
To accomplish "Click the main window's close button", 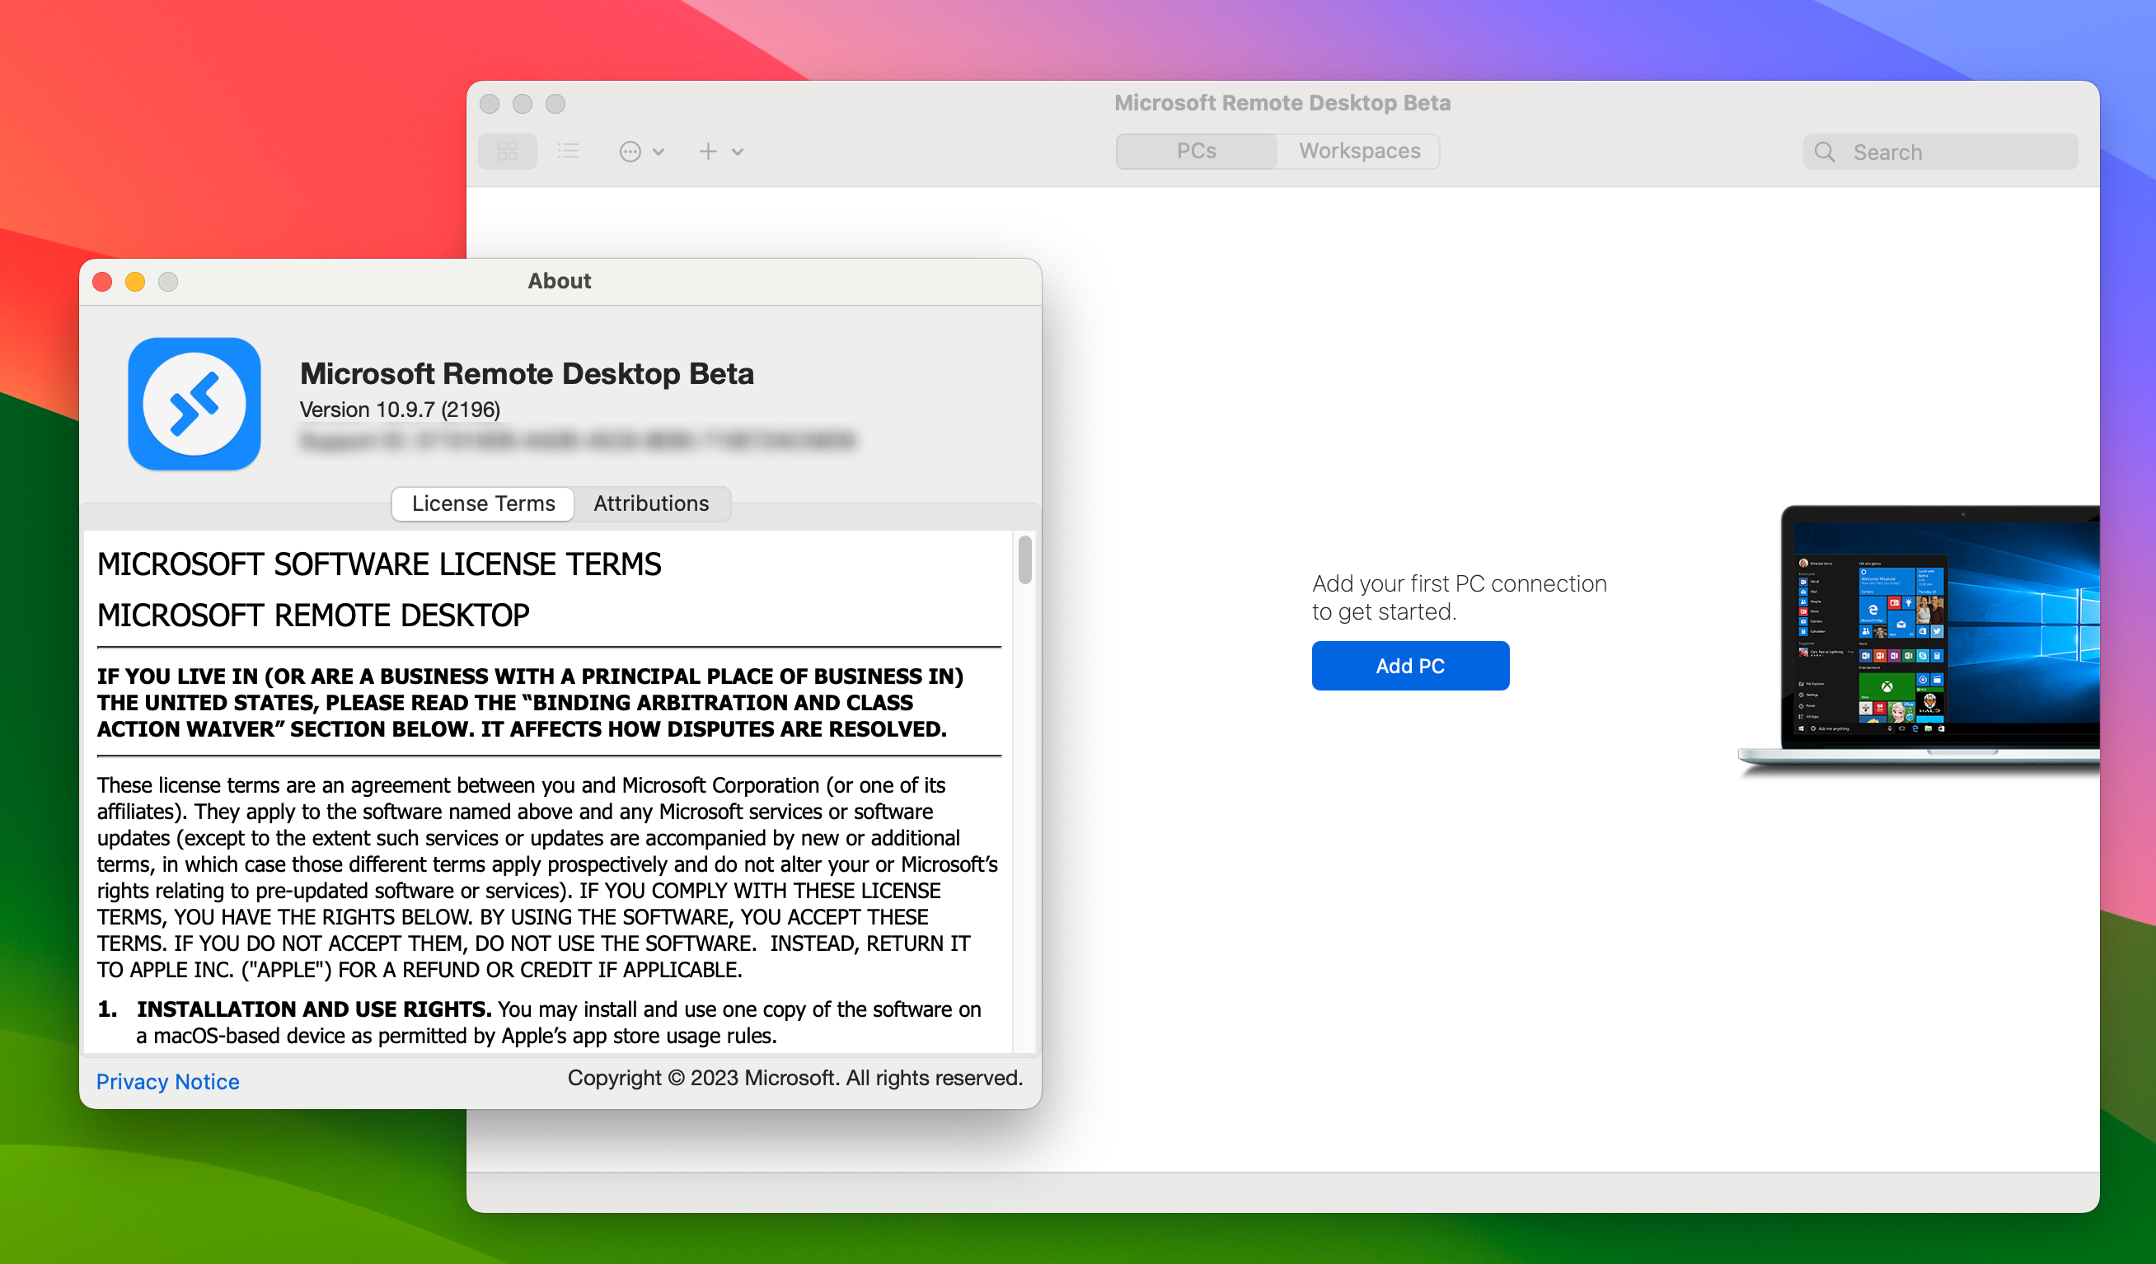I will [x=490, y=104].
